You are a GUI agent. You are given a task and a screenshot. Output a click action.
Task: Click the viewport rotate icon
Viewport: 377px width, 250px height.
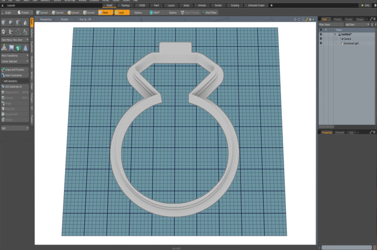[299, 20]
